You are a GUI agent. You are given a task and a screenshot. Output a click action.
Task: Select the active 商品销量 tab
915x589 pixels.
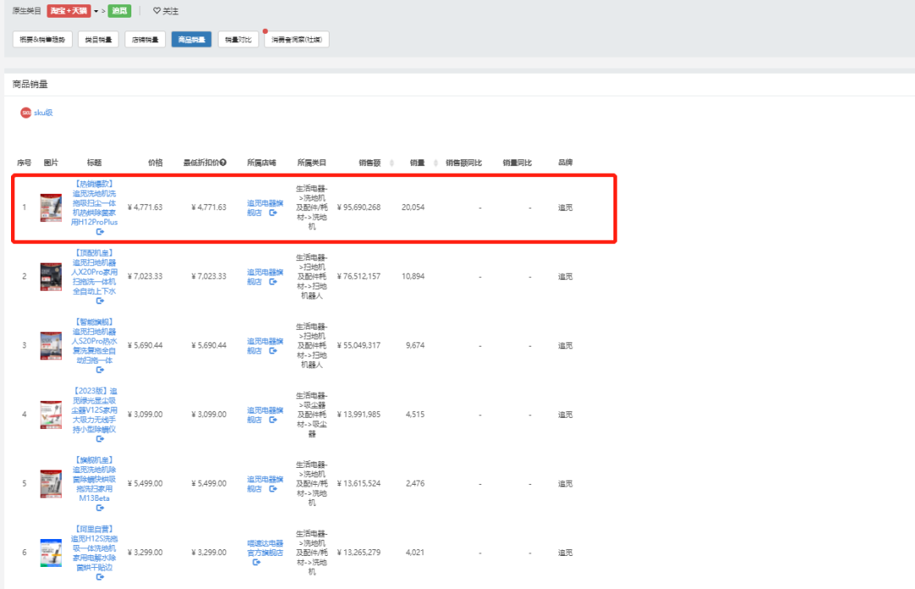click(191, 40)
